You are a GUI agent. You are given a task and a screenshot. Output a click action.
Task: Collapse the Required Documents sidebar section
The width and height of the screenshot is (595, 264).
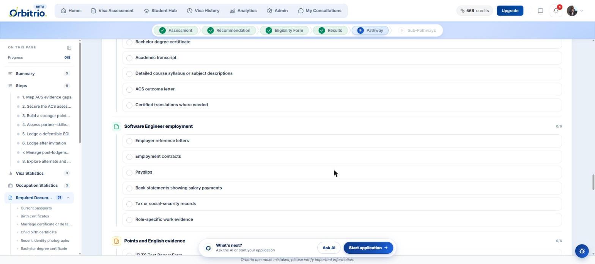coord(68,198)
